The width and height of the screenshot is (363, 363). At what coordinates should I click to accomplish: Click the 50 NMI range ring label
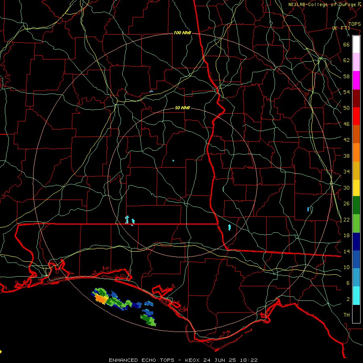[x=182, y=108]
